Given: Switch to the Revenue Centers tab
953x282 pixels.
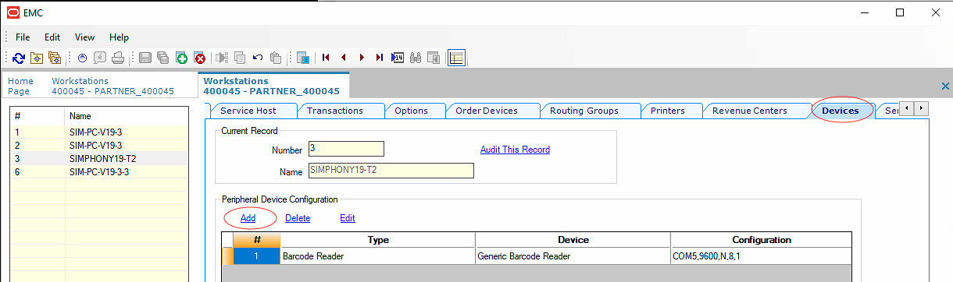Looking at the screenshot, I should 750,111.
